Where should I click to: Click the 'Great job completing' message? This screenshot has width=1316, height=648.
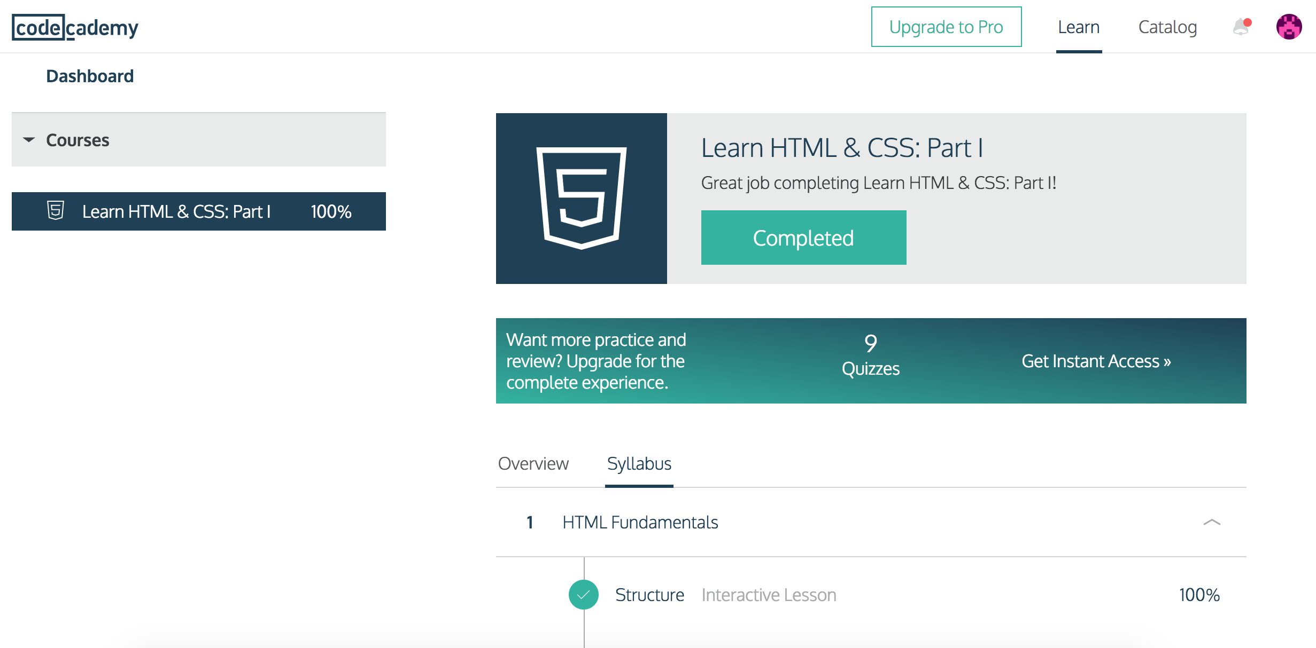click(x=879, y=183)
